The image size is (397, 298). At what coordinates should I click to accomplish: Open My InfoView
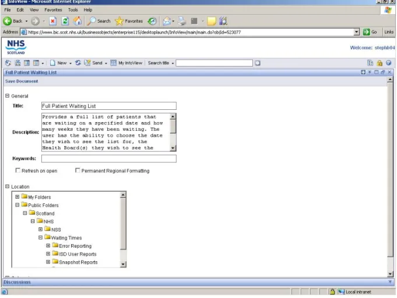click(127, 63)
